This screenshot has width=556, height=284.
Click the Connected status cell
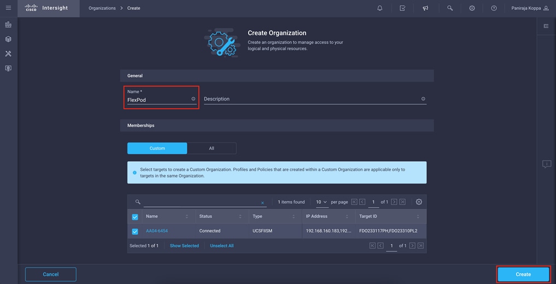(x=210, y=231)
